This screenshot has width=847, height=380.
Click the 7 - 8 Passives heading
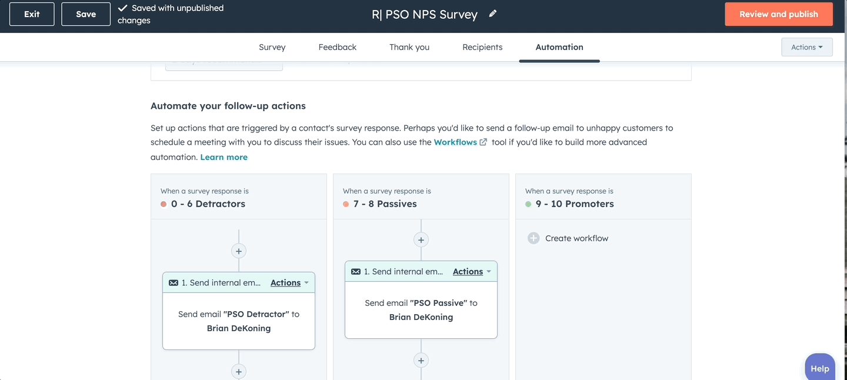coord(385,204)
